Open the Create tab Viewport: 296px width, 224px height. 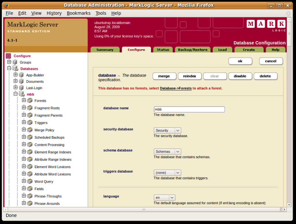point(249,50)
